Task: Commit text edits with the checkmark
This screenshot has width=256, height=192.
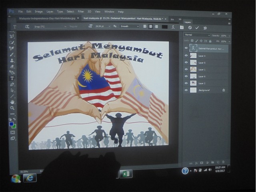Action: coord(197,28)
